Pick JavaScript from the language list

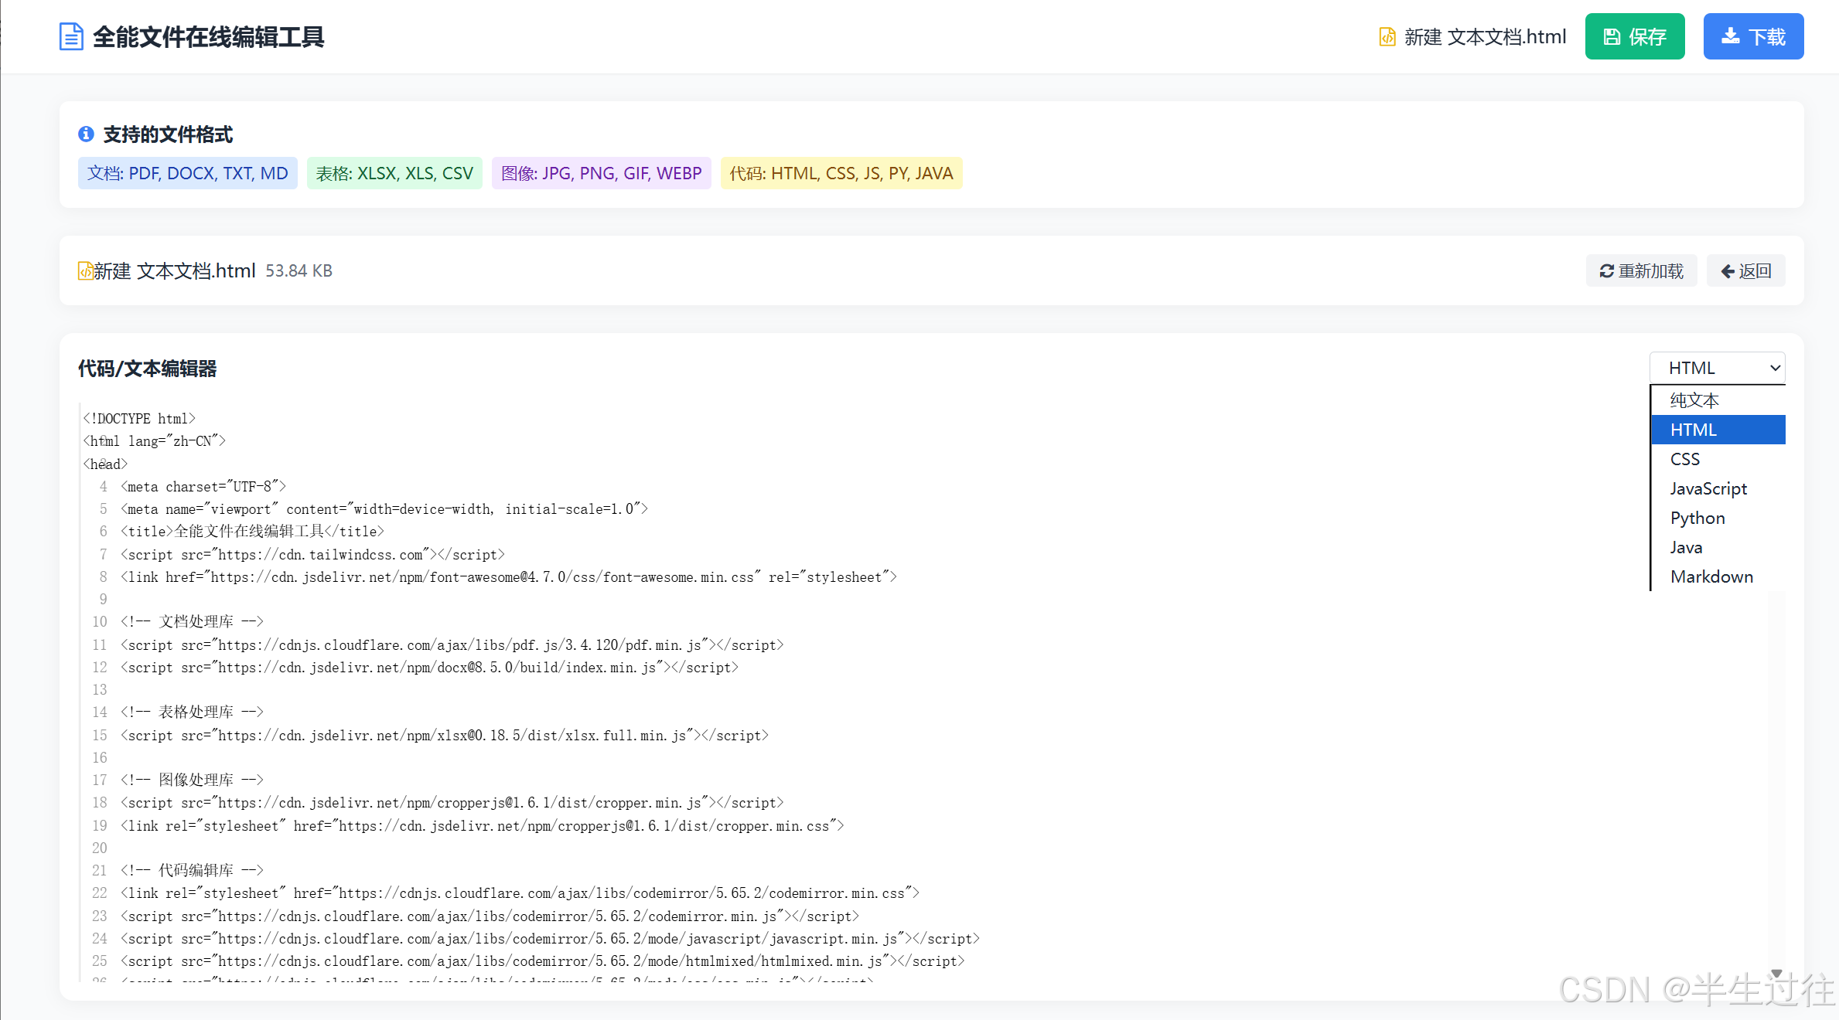(1718, 488)
